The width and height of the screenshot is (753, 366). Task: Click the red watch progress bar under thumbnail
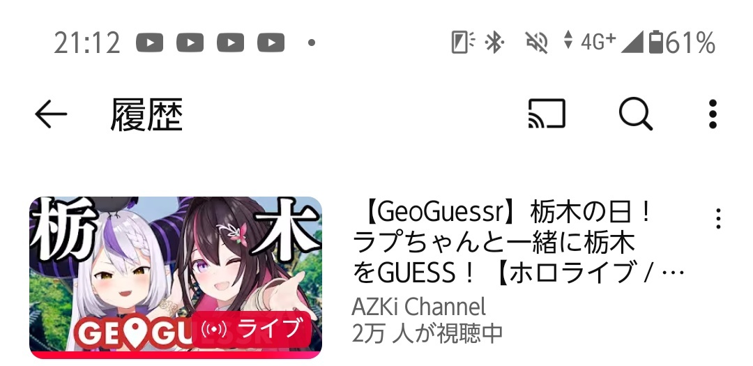pos(176,356)
